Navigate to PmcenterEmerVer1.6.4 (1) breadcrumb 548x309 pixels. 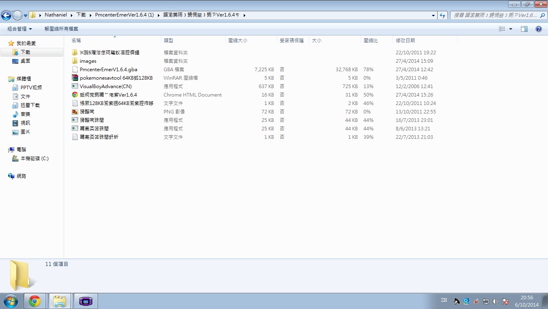tap(125, 15)
